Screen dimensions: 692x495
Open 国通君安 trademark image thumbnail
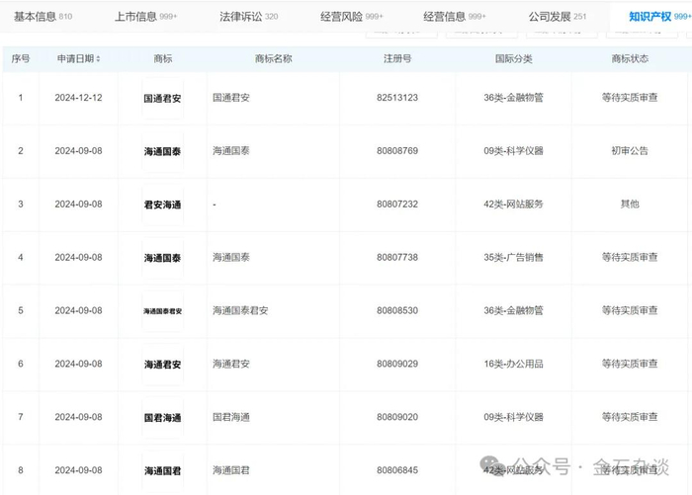[x=162, y=98]
